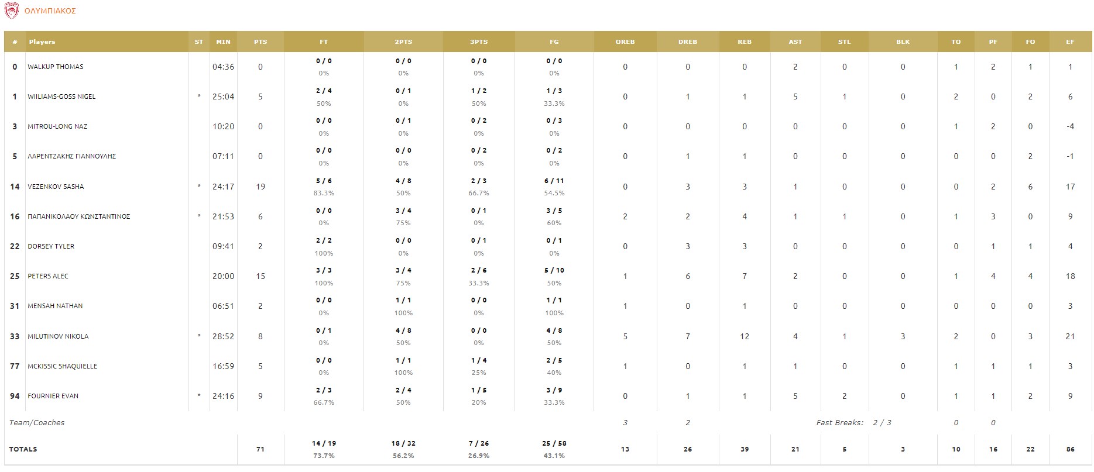Click player PETERS ALEC
Image resolution: width=1094 pixels, height=472 pixels.
(x=48, y=276)
